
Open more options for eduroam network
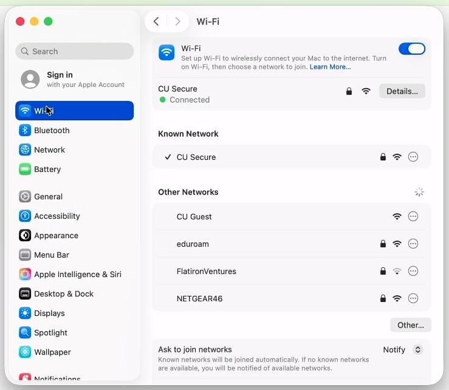tap(413, 244)
